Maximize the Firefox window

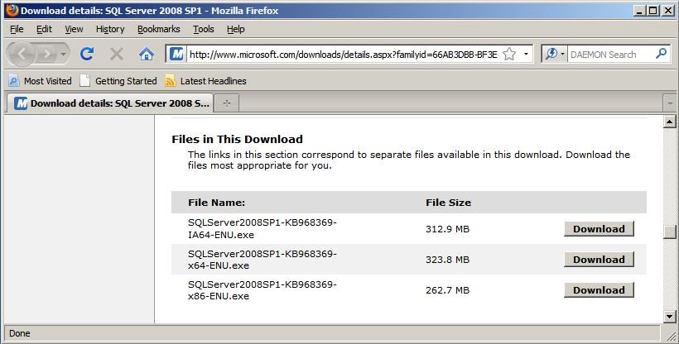click(x=653, y=11)
